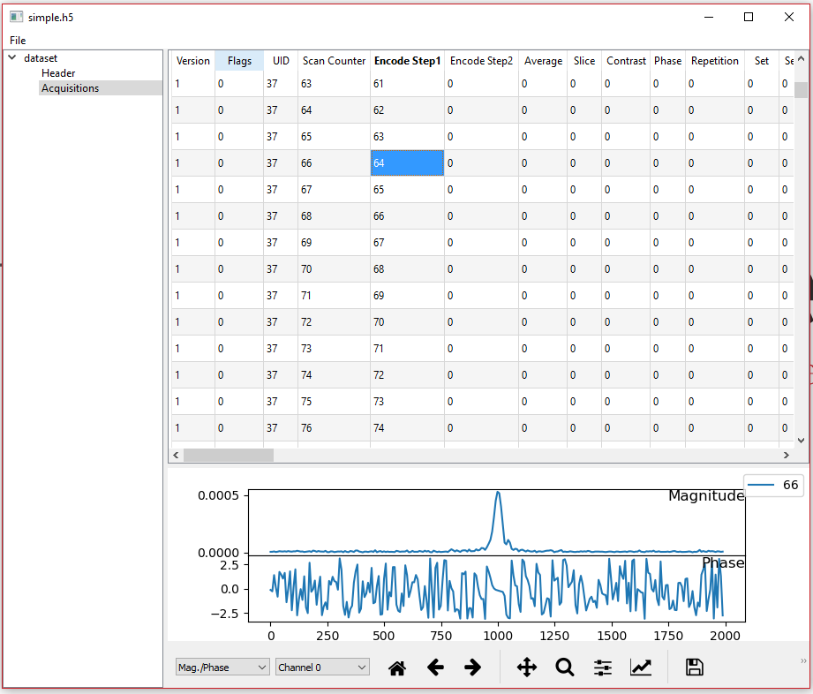Image resolution: width=813 pixels, height=694 pixels.
Task: Select Header in the dataset tree
Action: [58, 73]
